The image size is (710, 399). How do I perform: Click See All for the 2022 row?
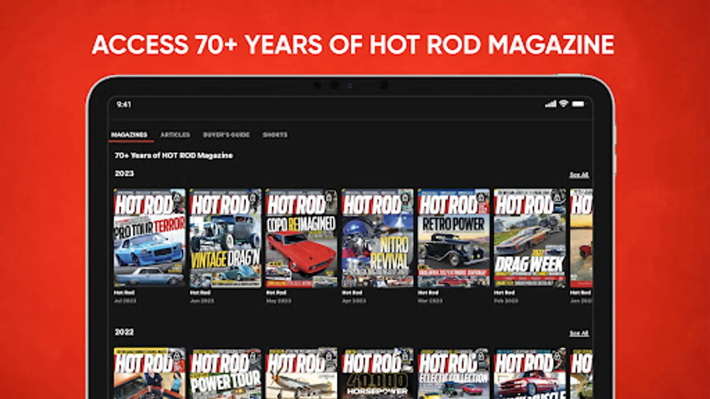coord(579,333)
